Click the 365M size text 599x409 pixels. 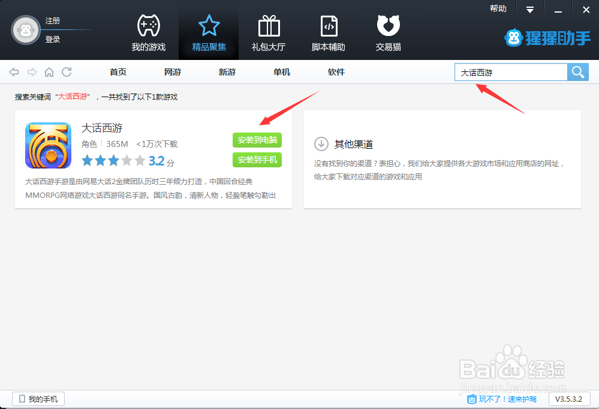(x=117, y=144)
